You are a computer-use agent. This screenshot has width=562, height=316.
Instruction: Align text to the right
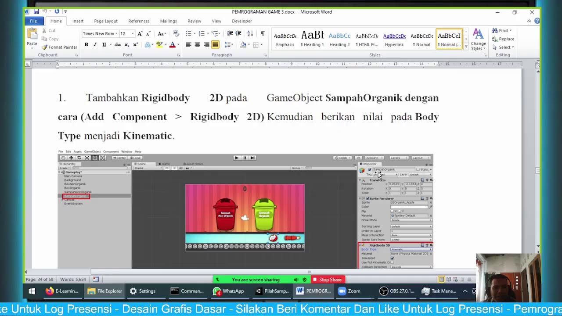(x=206, y=45)
